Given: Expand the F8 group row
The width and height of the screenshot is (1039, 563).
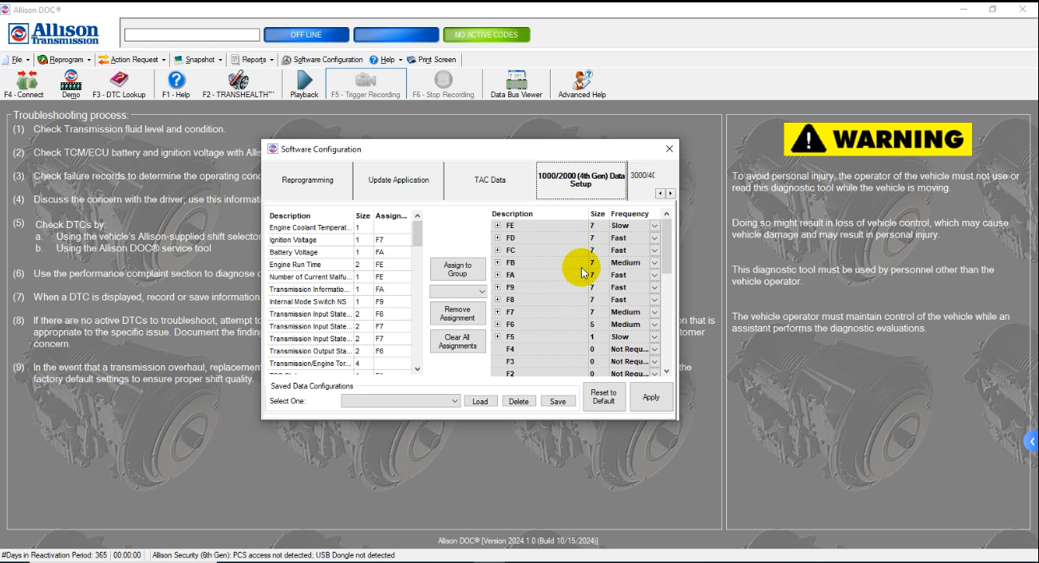Looking at the screenshot, I should tap(497, 300).
